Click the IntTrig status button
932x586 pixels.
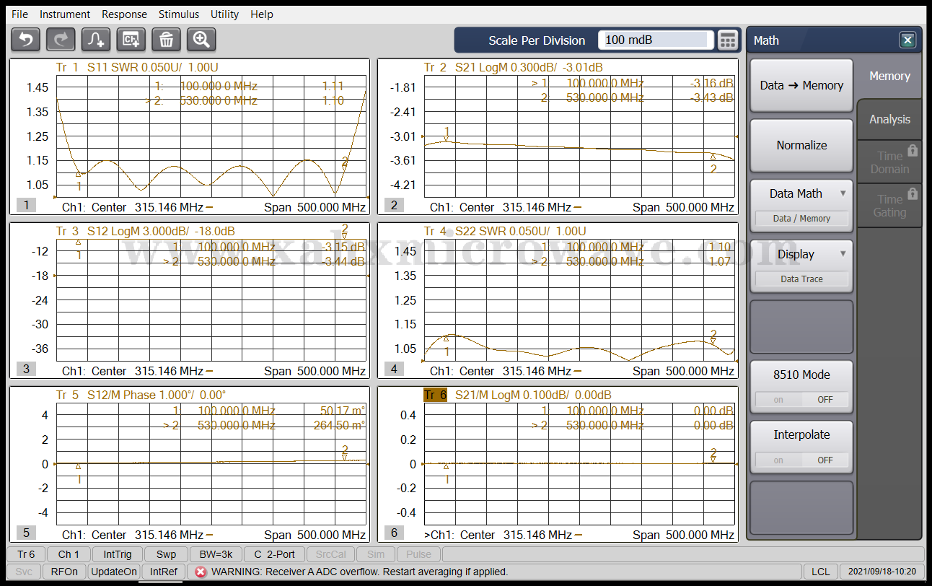(x=118, y=554)
